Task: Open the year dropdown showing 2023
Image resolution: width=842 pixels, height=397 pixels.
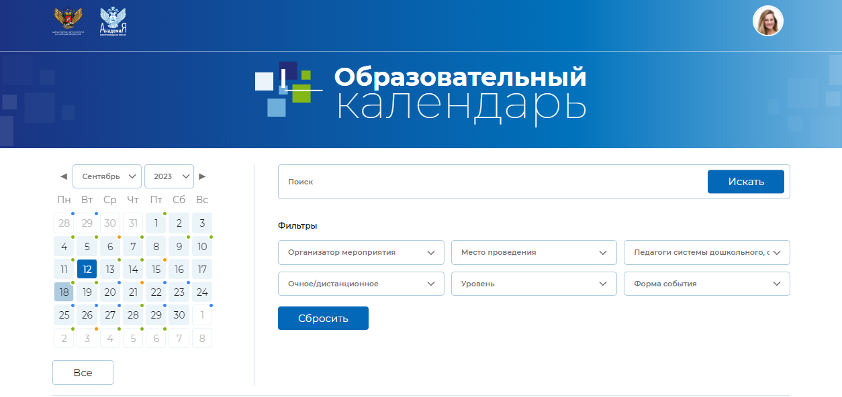Action: pos(169,176)
